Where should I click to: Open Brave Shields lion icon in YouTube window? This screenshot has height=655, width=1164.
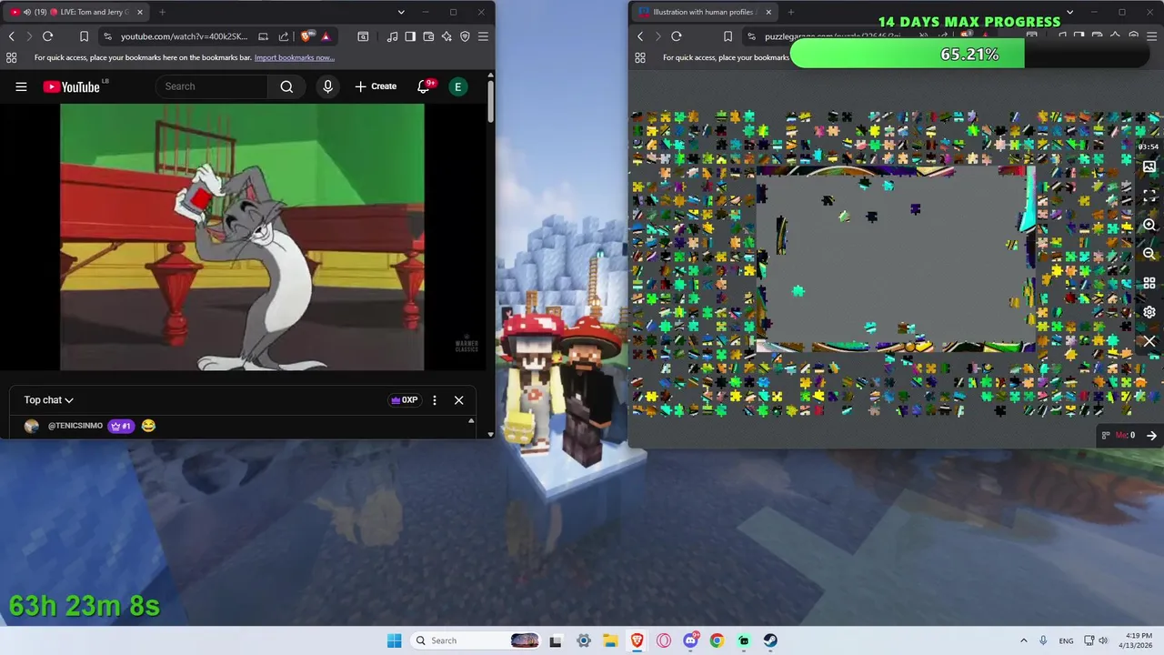307,36
